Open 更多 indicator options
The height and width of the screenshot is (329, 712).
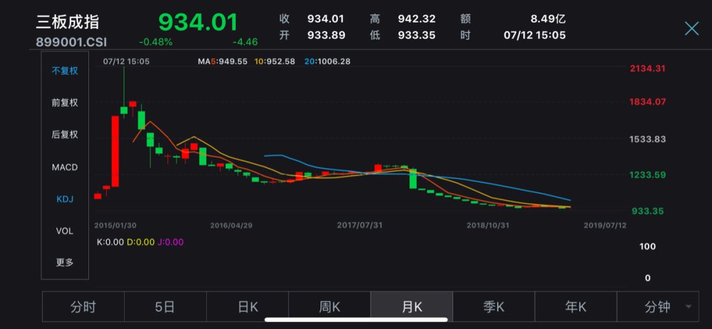click(x=65, y=262)
